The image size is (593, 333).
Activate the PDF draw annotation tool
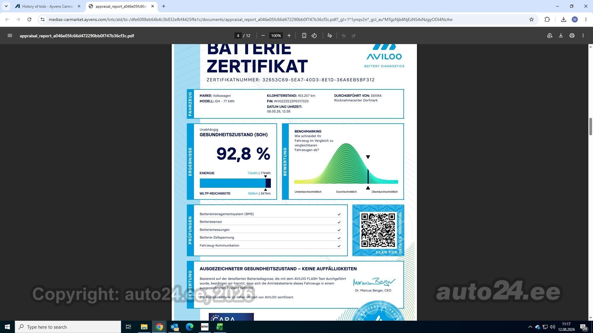[330, 36]
